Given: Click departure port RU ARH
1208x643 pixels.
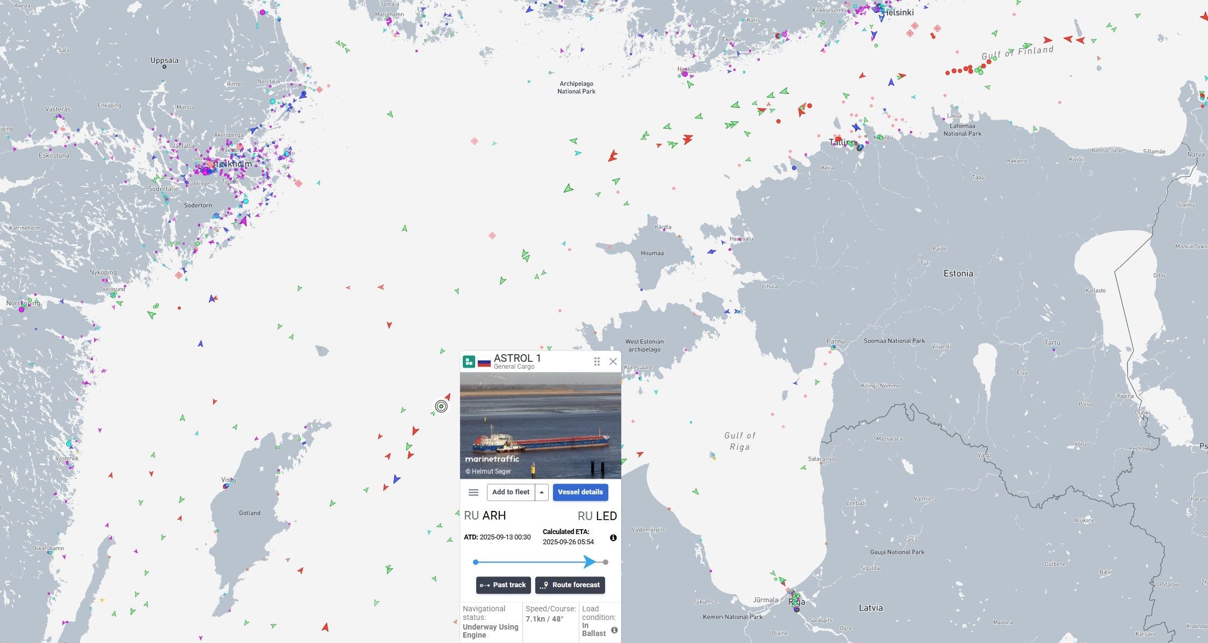Looking at the screenshot, I should [485, 516].
